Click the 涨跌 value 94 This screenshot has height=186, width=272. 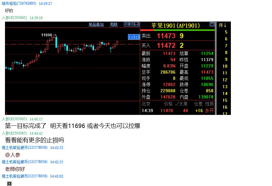pos(173,60)
